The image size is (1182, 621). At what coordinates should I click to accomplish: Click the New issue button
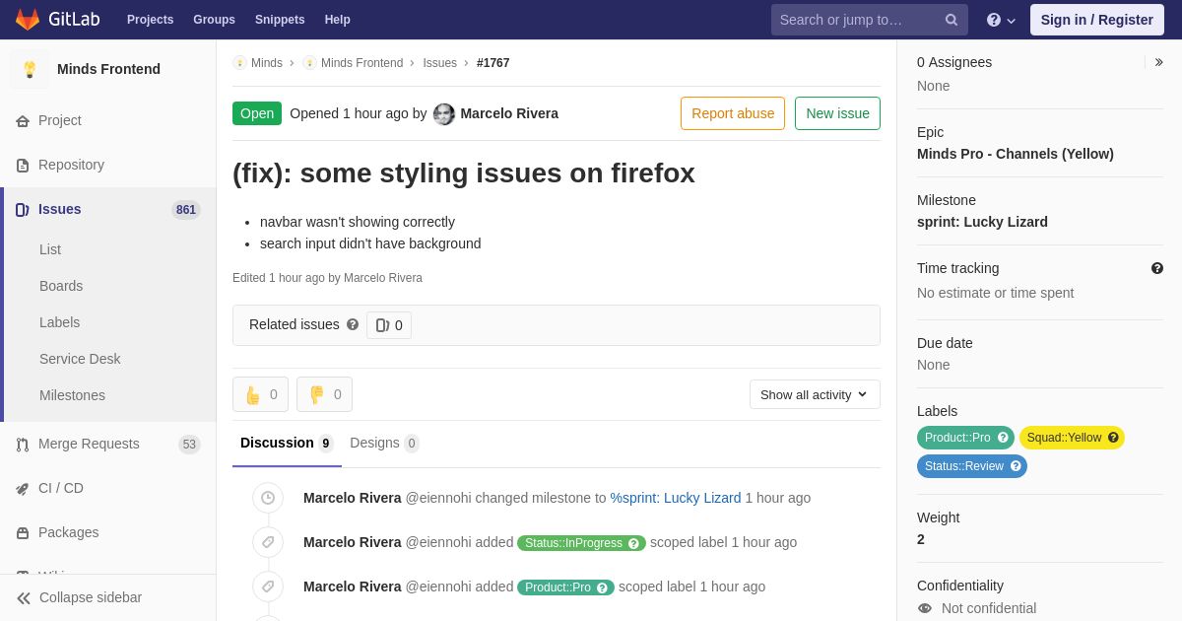pos(837,113)
